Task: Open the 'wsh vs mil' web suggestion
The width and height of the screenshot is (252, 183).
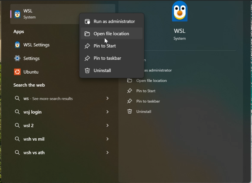Action: (34, 139)
